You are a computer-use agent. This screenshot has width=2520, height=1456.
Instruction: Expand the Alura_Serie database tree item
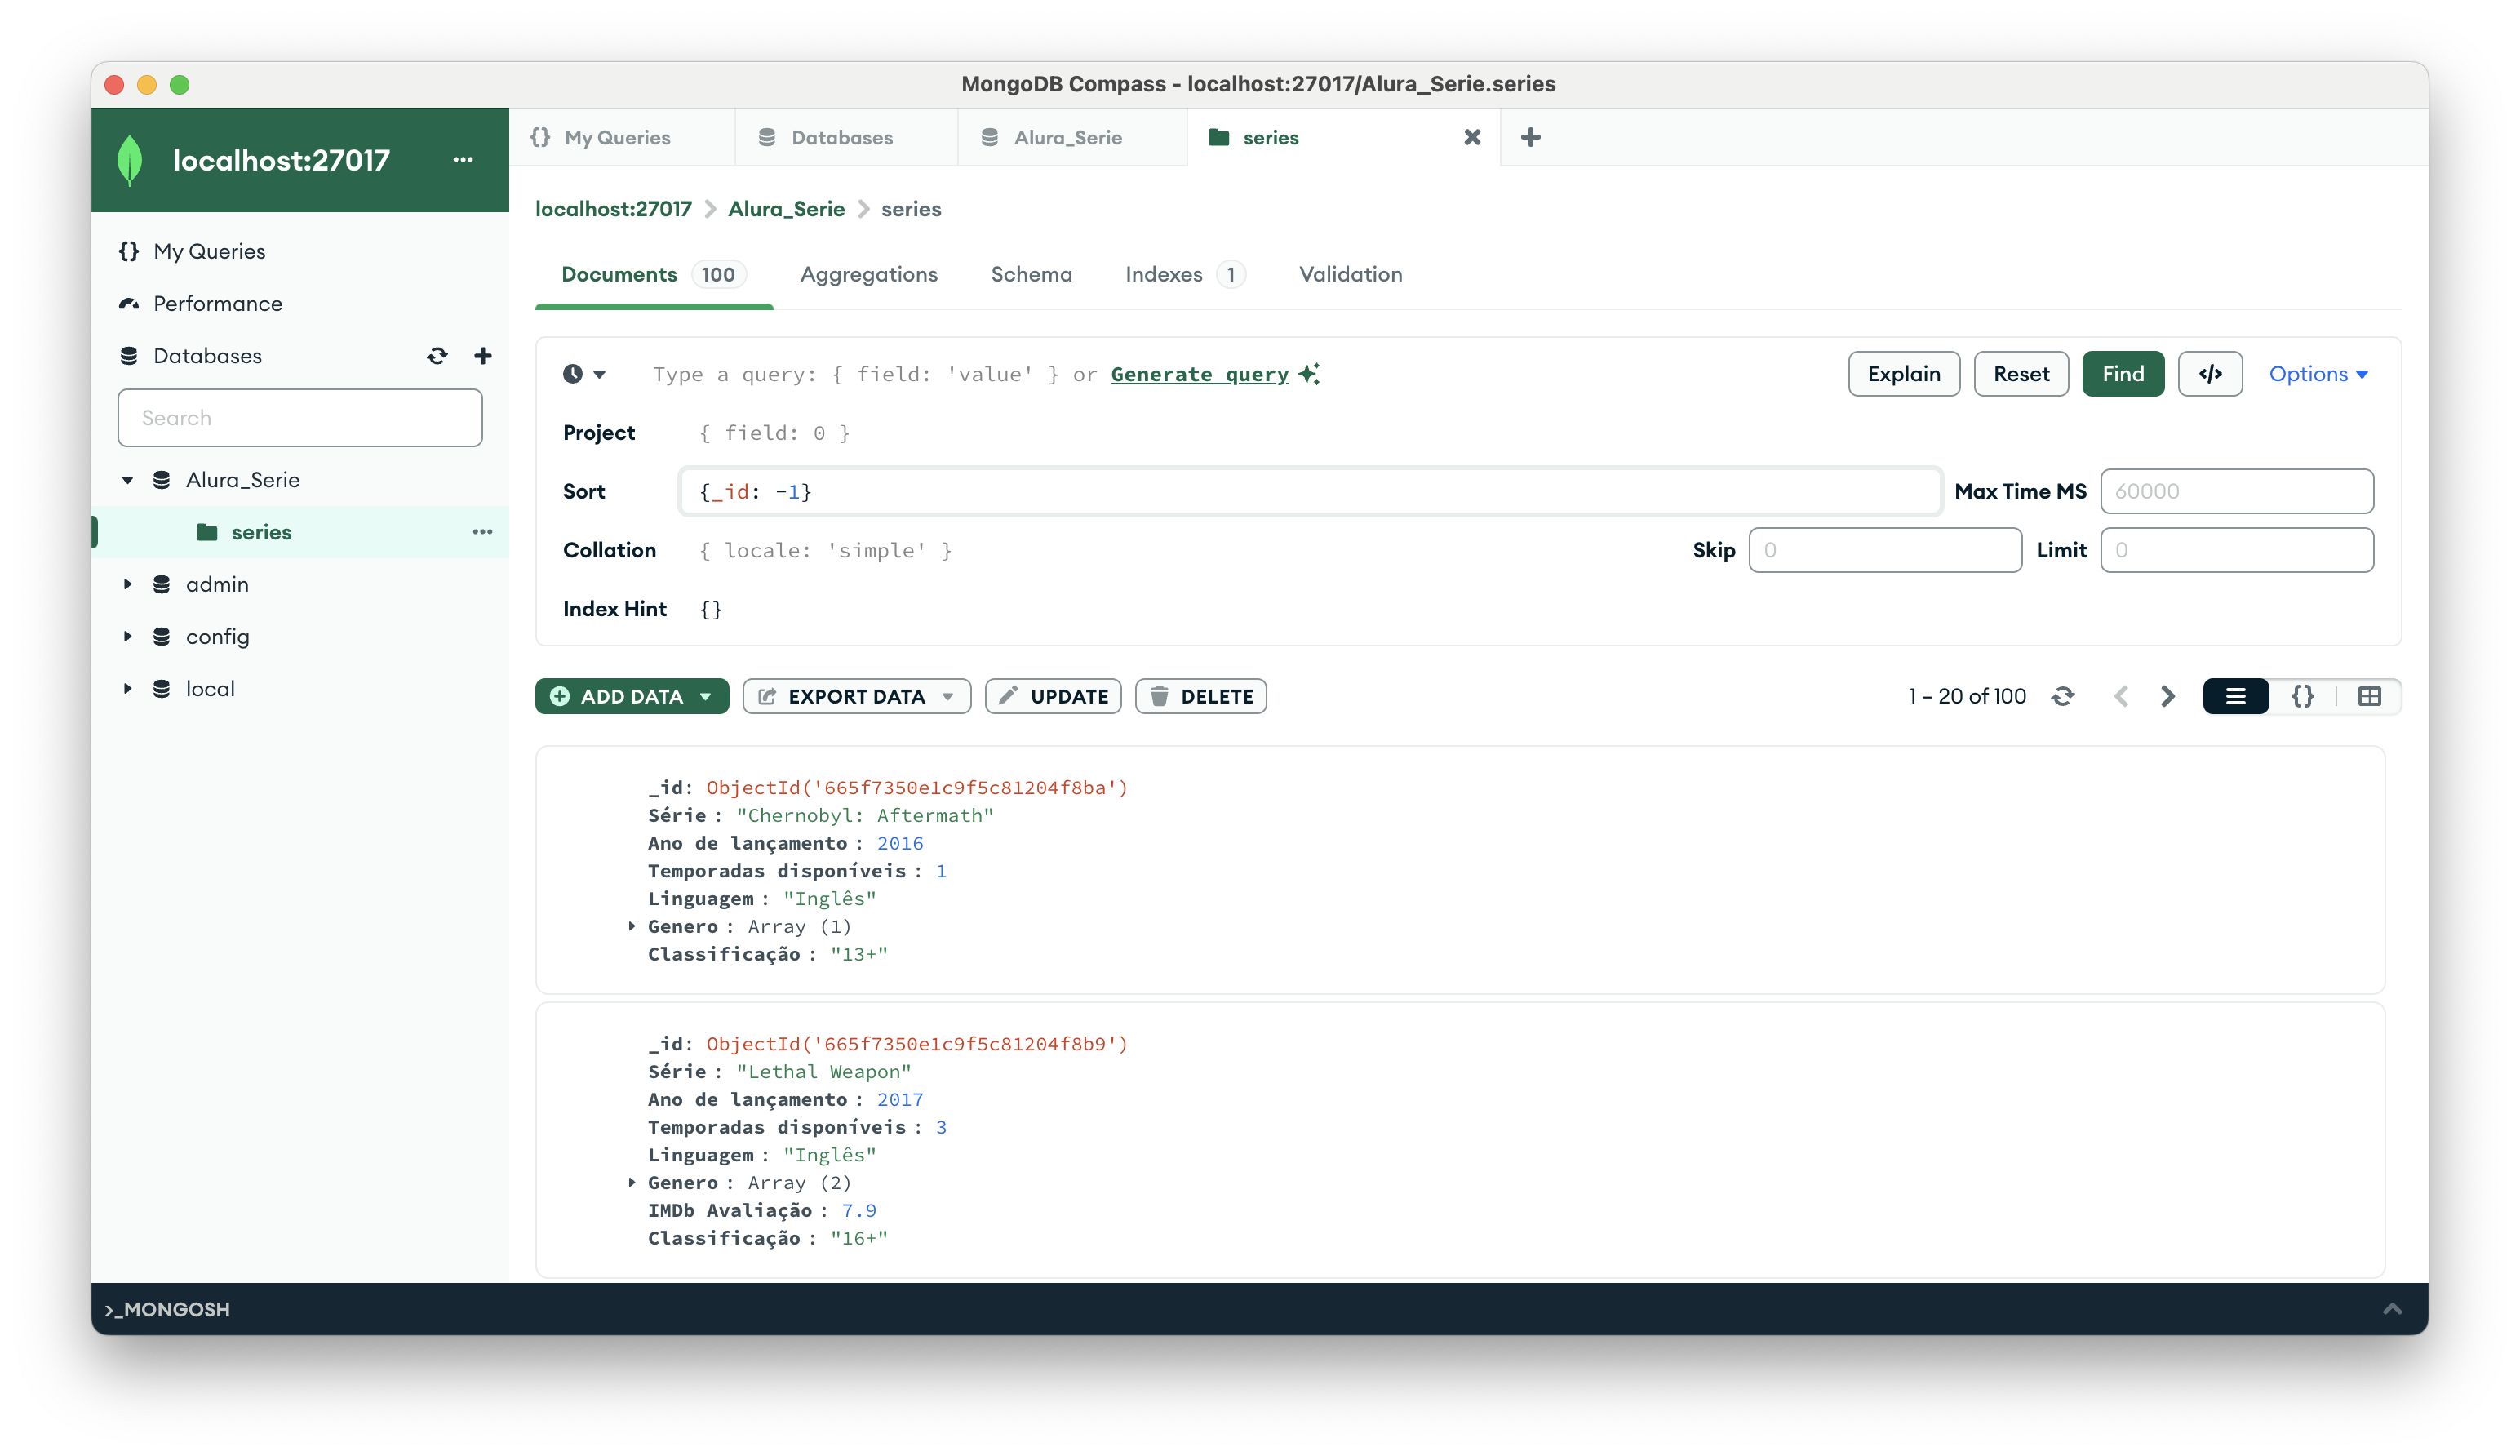[131, 478]
